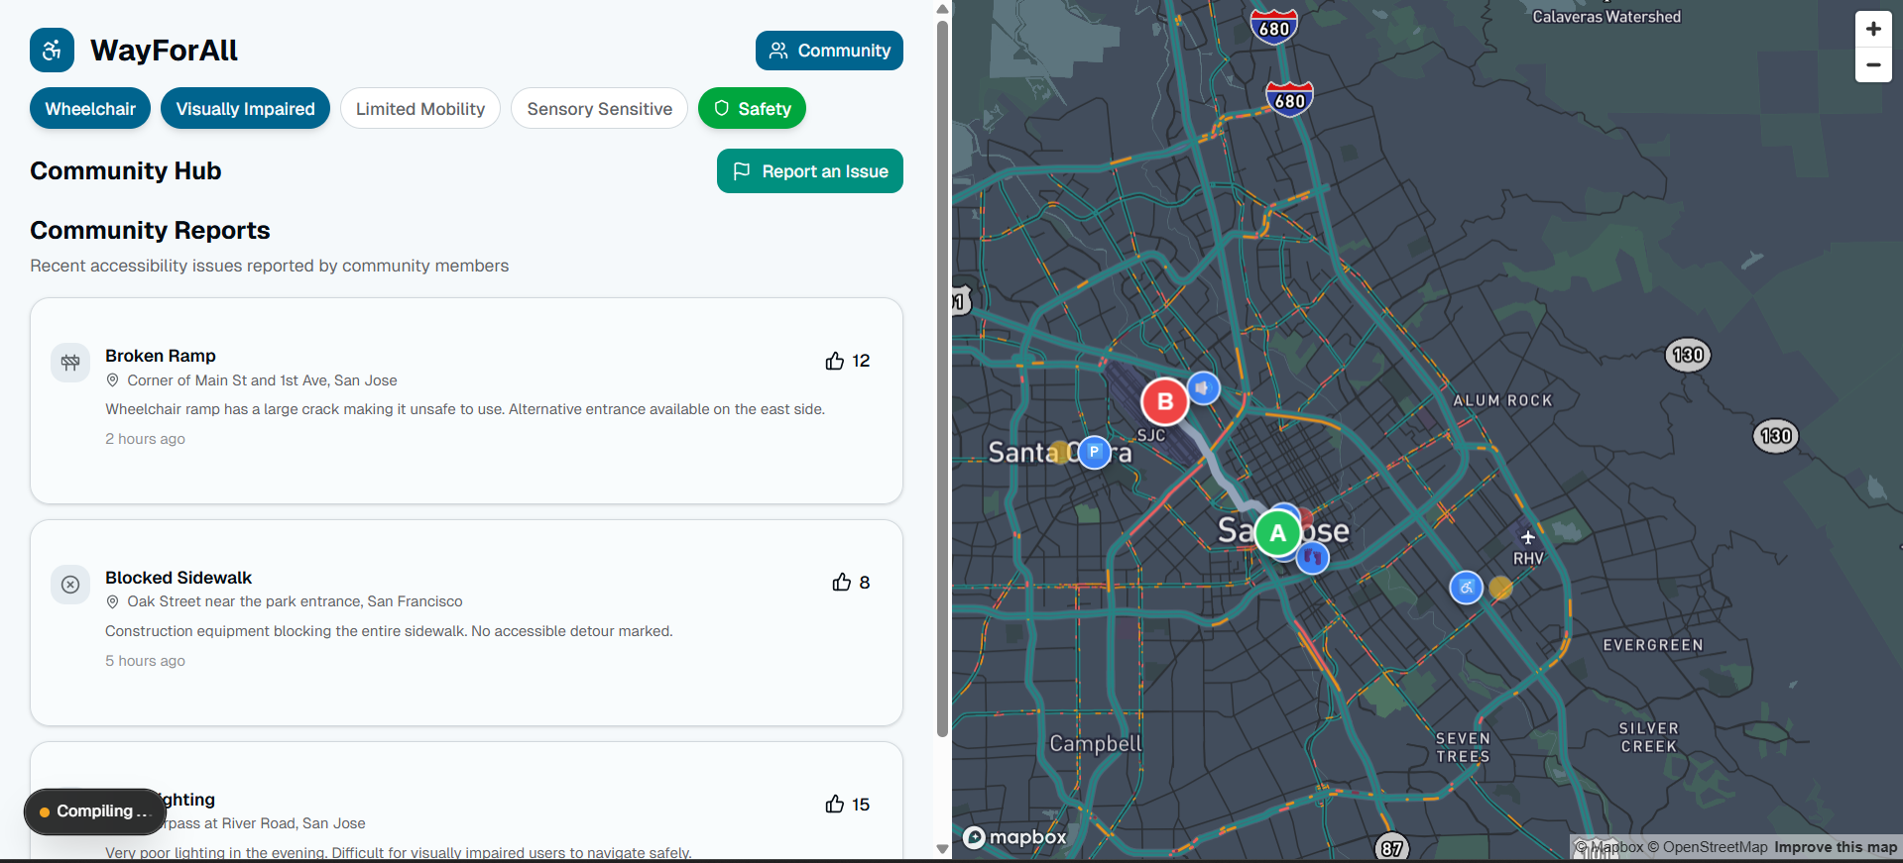Click Improve this map link

1836,847
